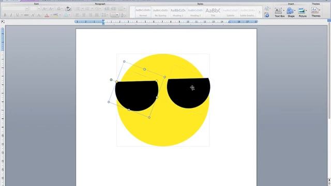Screen dimensions: 331x186
Task: Open the Text Box dropdown arrow
Action: (x=283, y=10)
